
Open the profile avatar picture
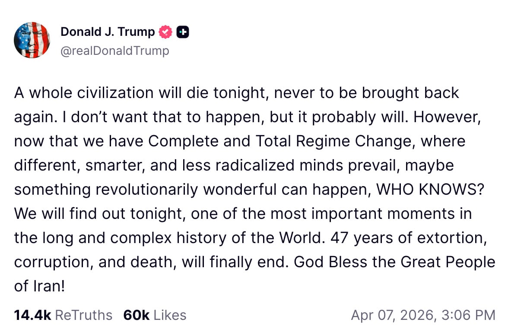point(32,40)
